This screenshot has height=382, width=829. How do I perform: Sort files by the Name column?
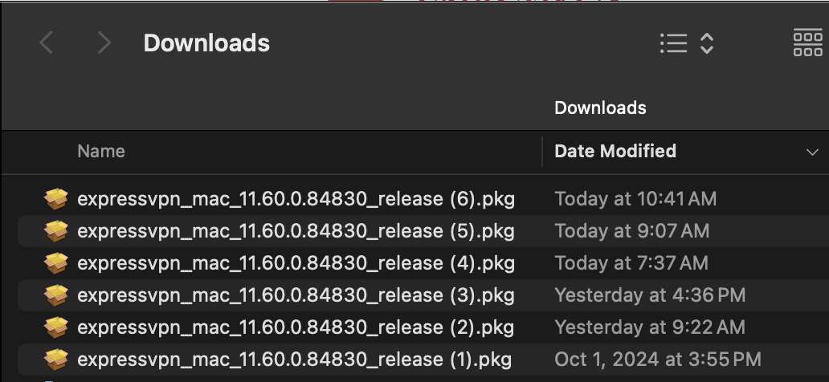click(101, 151)
